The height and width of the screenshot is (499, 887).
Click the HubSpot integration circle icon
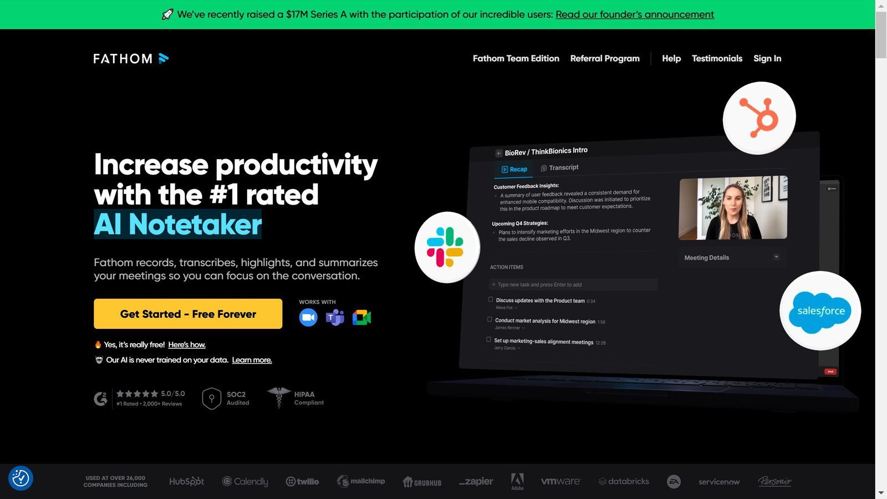click(759, 118)
